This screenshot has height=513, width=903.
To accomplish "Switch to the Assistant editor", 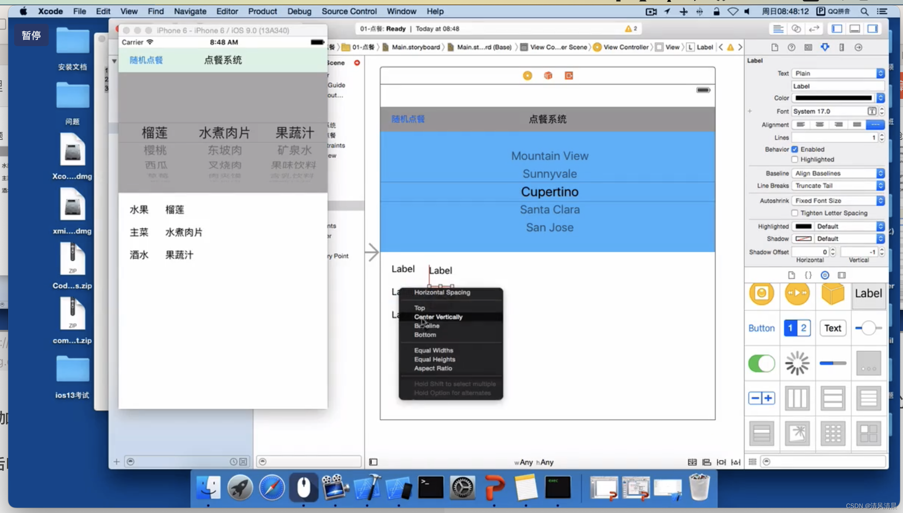I will (x=796, y=29).
